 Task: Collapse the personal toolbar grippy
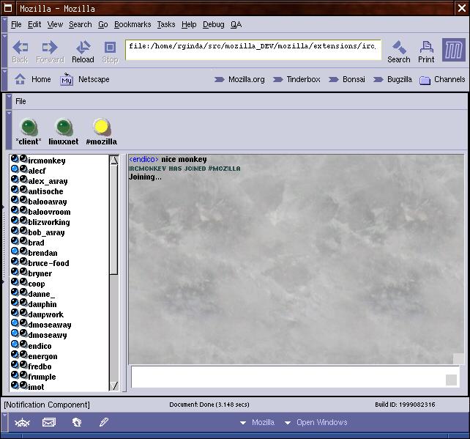tap(4, 79)
